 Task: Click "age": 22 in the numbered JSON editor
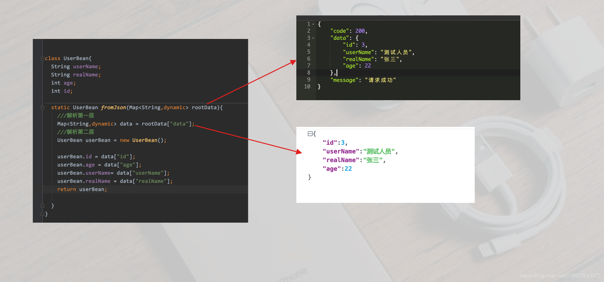click(x=357, y=66)
